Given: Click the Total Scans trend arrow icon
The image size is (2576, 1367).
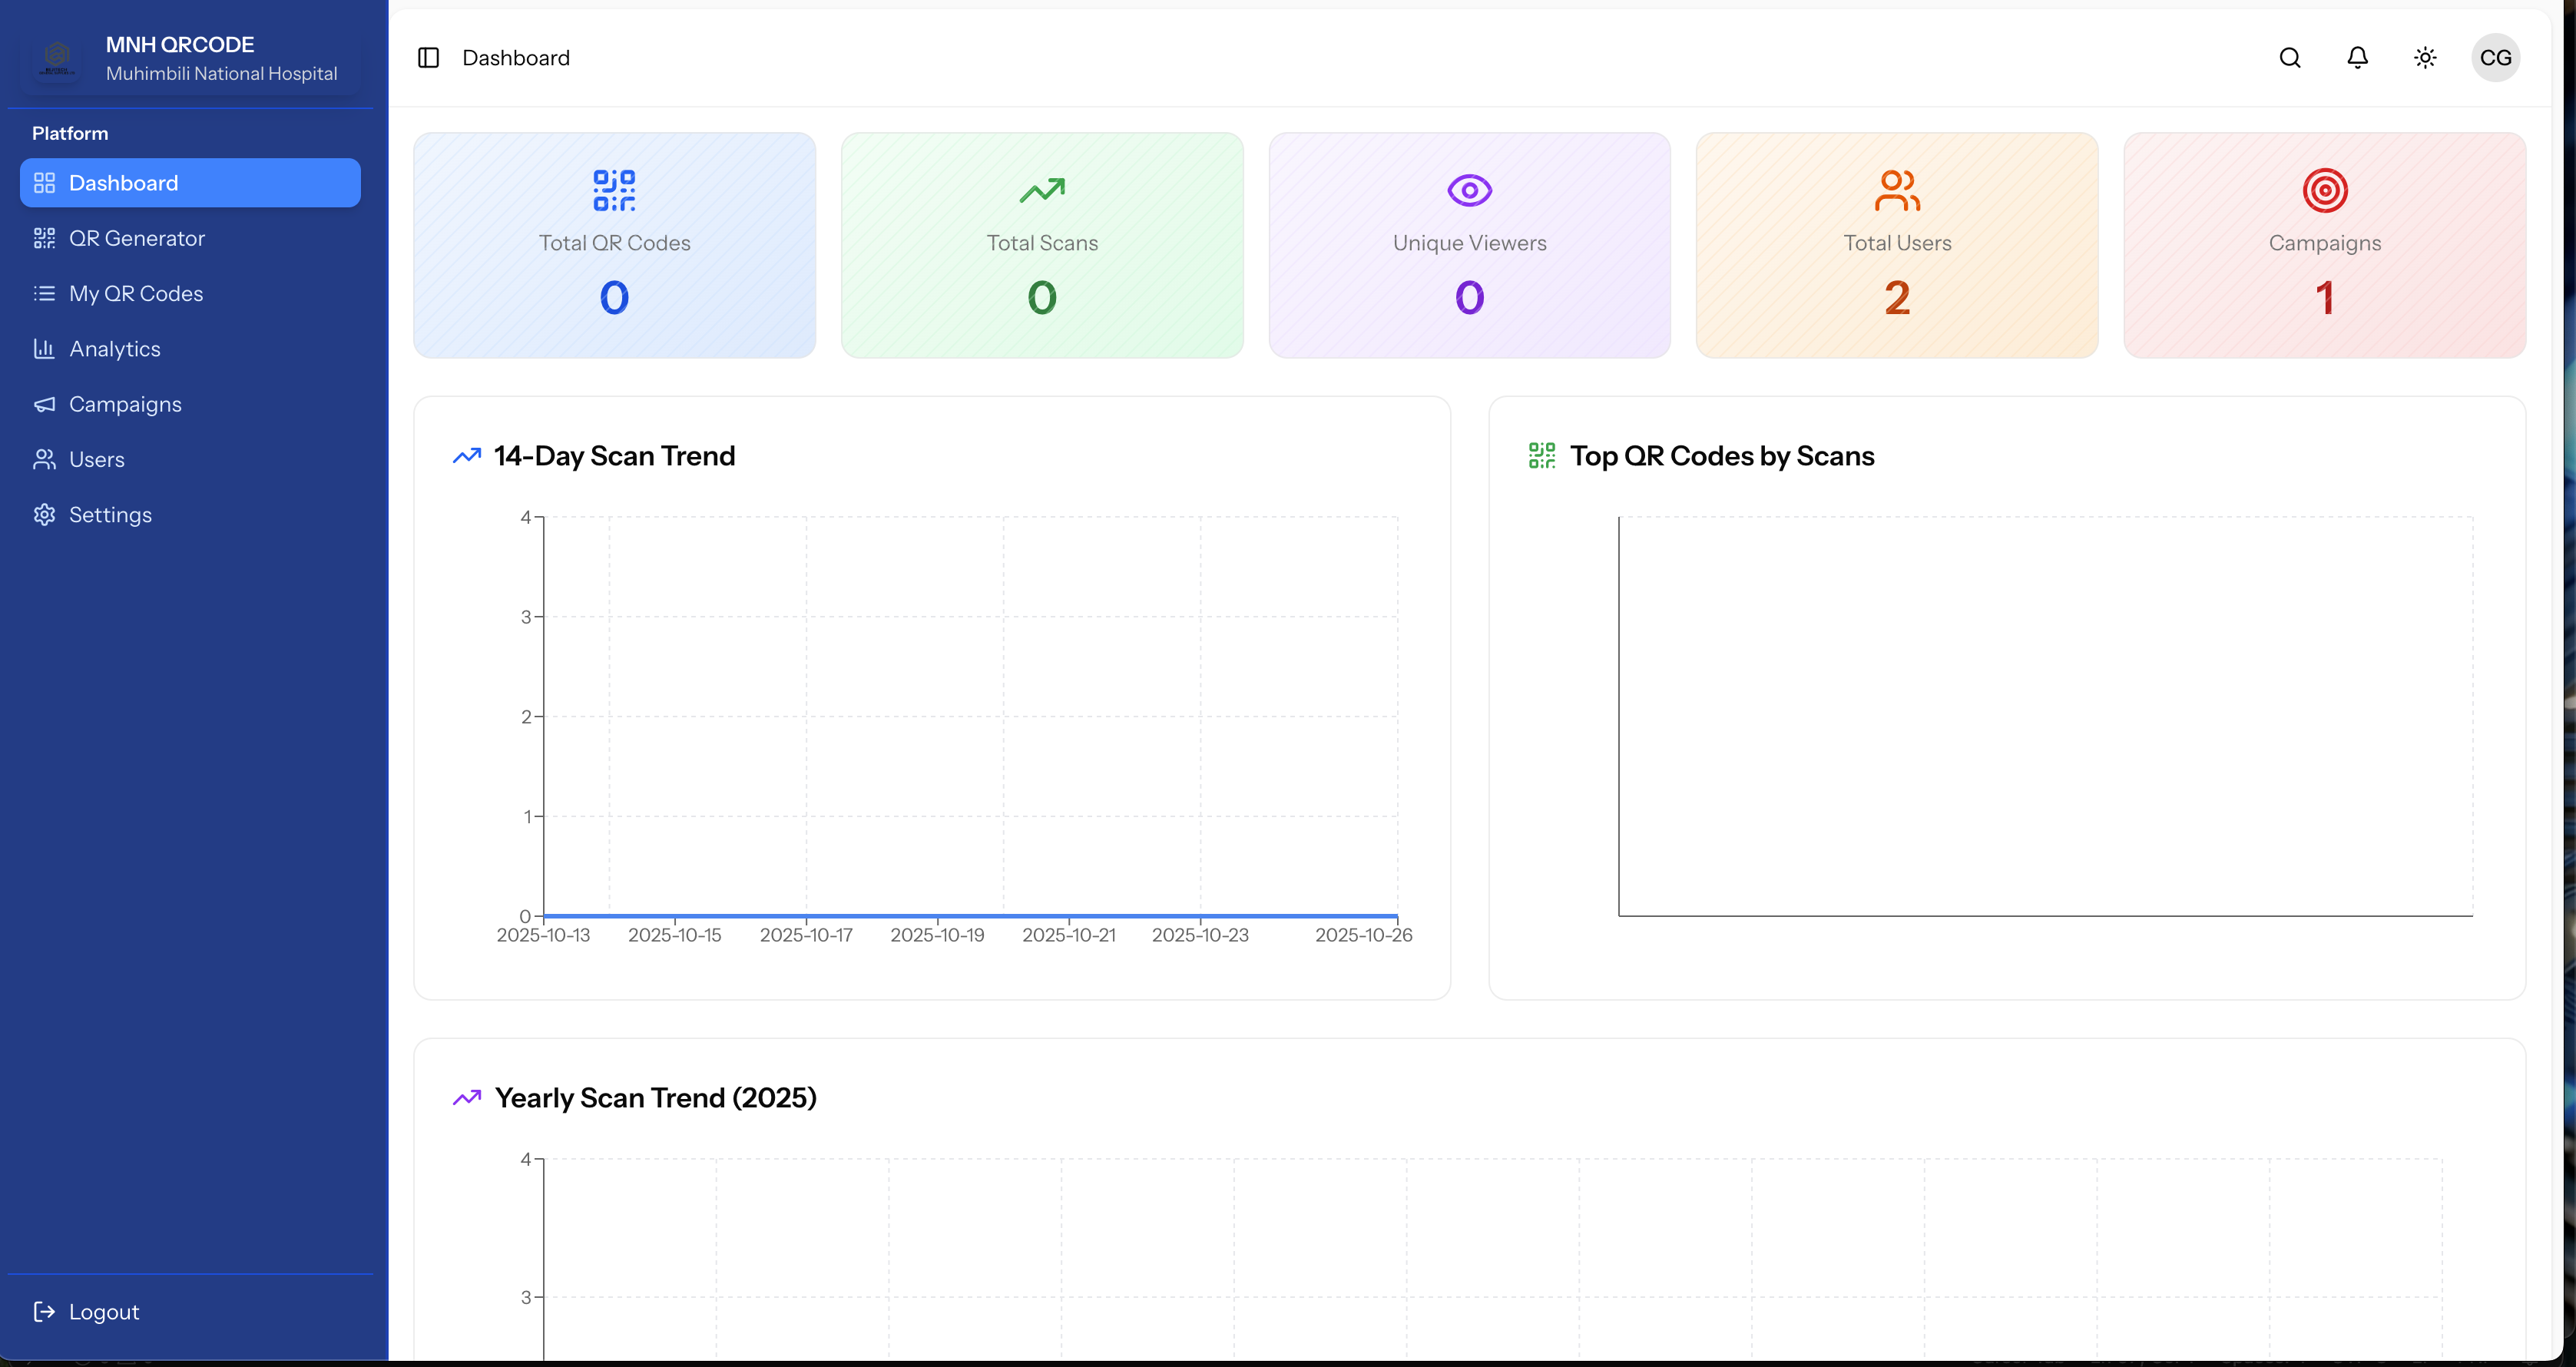Looking at the screenshot, I should tap(1042, 190).
